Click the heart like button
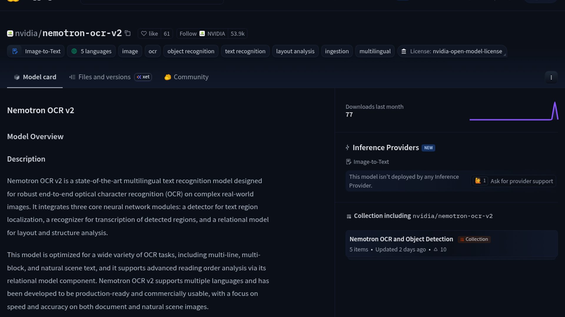565x317 pixels. (x=149, y=33)
